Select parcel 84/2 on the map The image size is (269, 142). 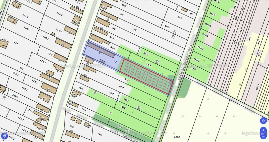(146, 54)
